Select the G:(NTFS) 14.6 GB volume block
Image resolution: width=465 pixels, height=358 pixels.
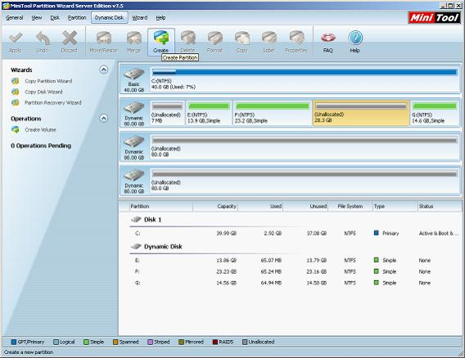point(435,113)
